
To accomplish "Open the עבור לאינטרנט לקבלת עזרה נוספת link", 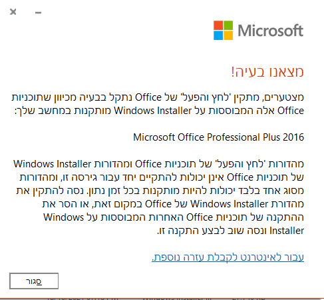I will [x=228, y=257].
